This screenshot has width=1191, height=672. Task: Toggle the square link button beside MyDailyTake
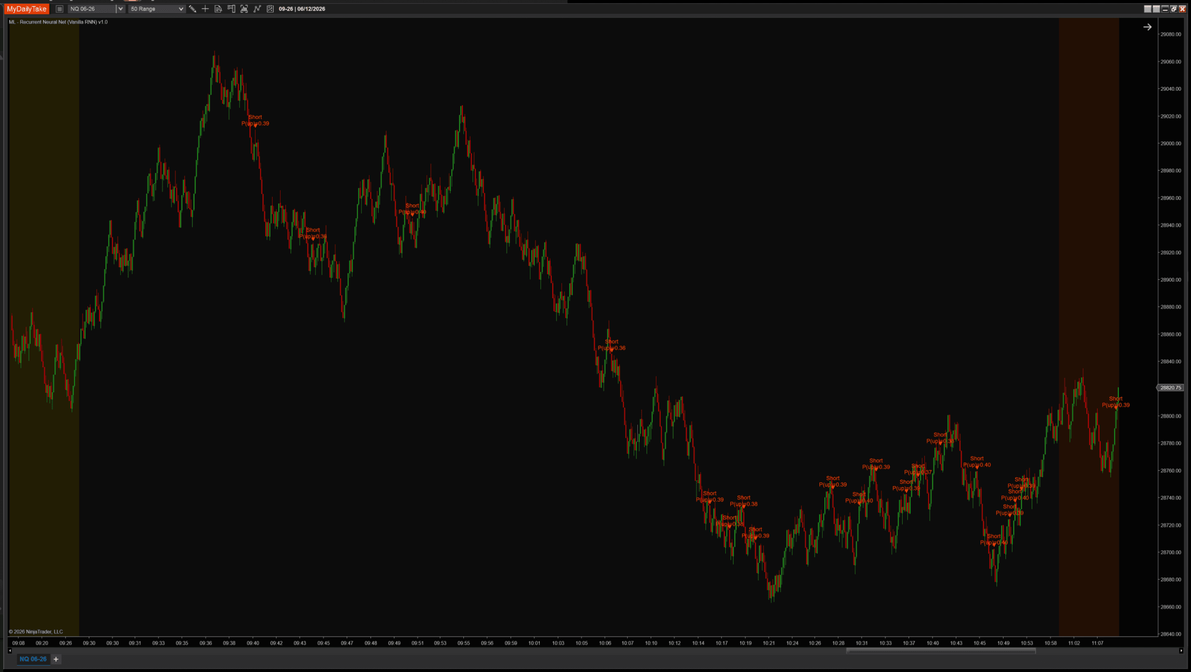point(60,9)
